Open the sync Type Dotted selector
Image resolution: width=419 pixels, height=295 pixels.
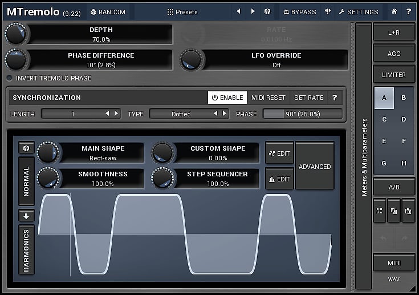click(x=181, y=114)
